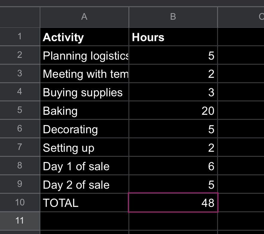This screenshot has width=264, height=234.
Task: Click the Decorating cell
Action: pyautogui.click(x=84, y=129)
